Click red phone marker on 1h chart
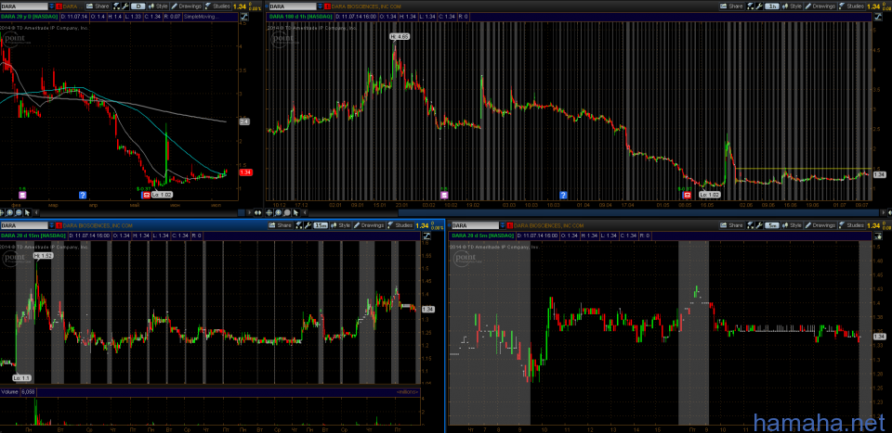 pos(689,196)
